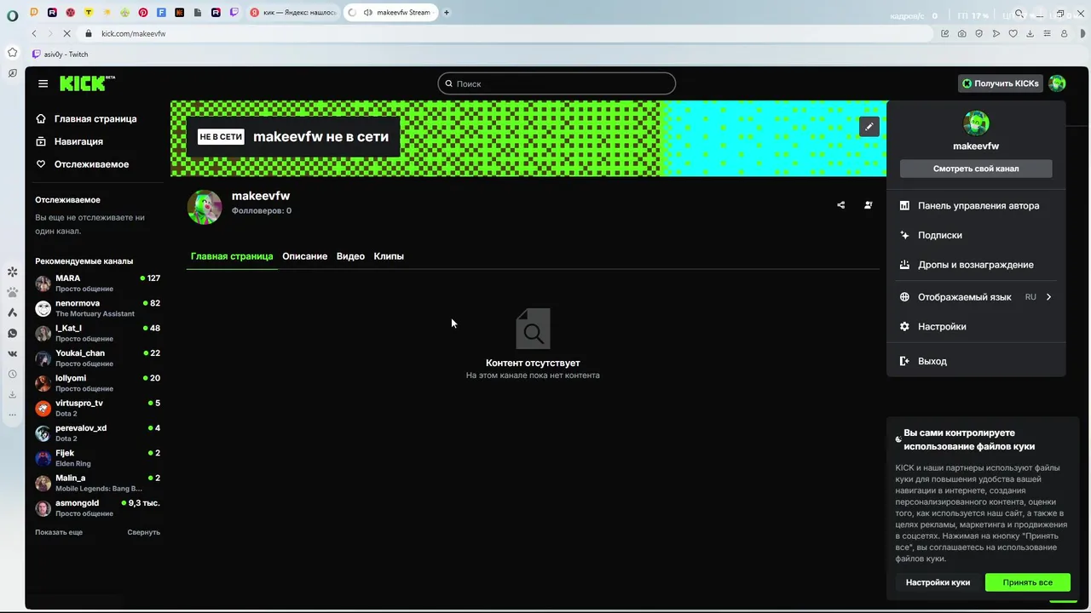Go back to previous page
The height and width of the screenshot is (613, 1091).
pyautogui.click(x=34, y=33)
